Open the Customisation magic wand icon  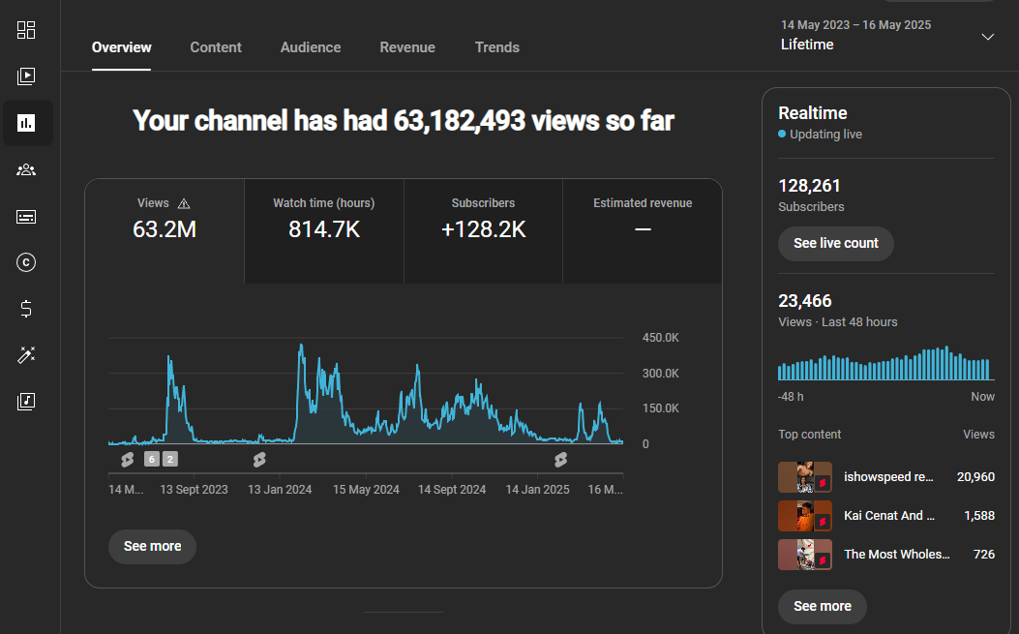(26, 355)
